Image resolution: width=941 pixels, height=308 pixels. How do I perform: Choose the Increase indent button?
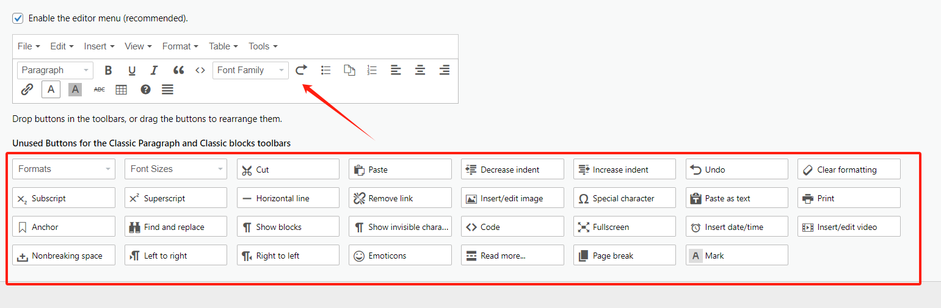point(625,169)
